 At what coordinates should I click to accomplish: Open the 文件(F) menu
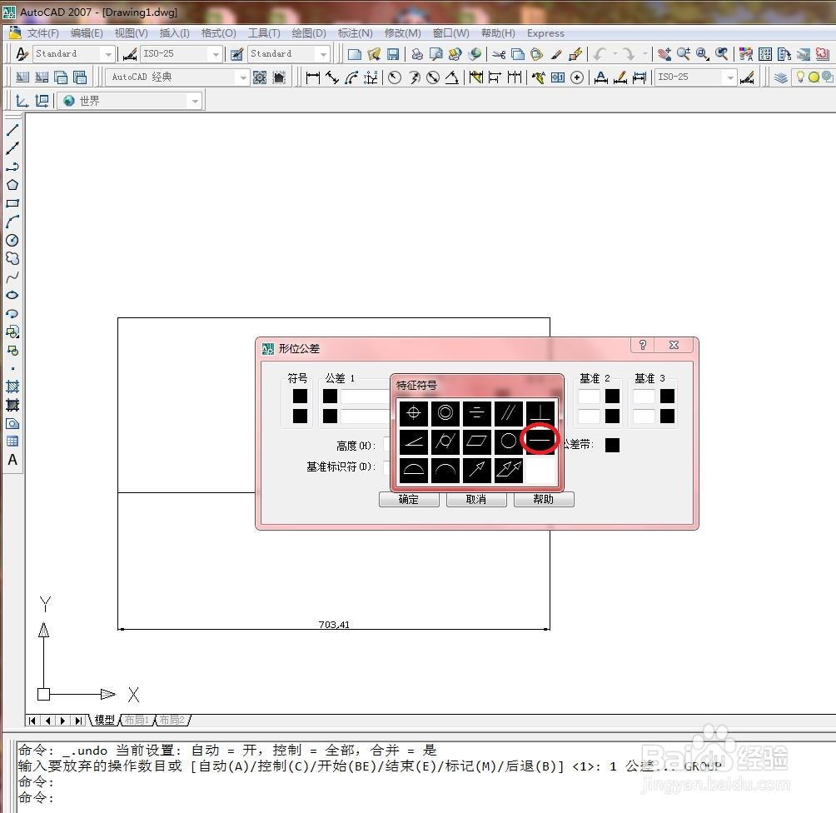click(42, 33)
